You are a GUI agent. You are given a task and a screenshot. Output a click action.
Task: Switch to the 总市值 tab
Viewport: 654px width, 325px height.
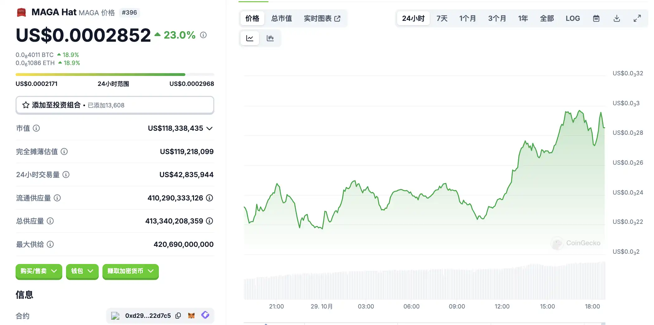[x=282, y=18]
